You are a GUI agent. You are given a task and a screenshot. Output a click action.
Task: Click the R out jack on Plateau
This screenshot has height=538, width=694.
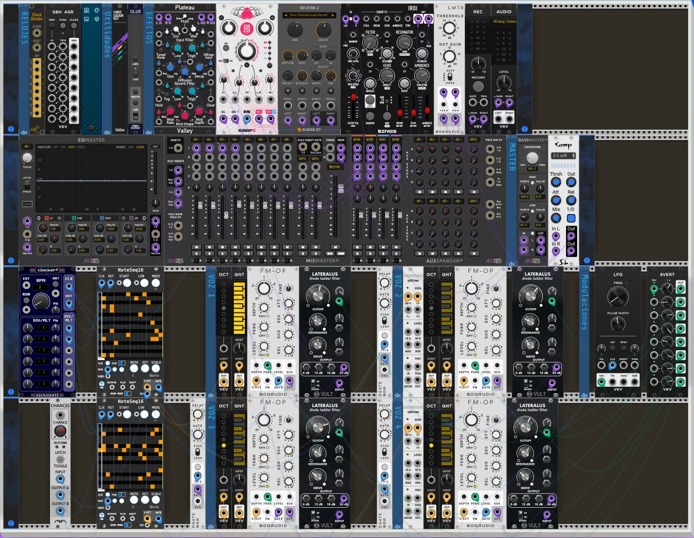click(211, 17)
